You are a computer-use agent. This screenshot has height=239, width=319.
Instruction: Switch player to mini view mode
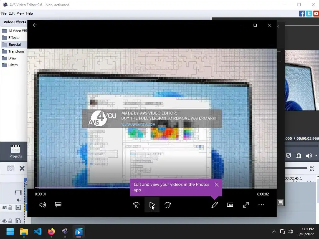(230, 205)
